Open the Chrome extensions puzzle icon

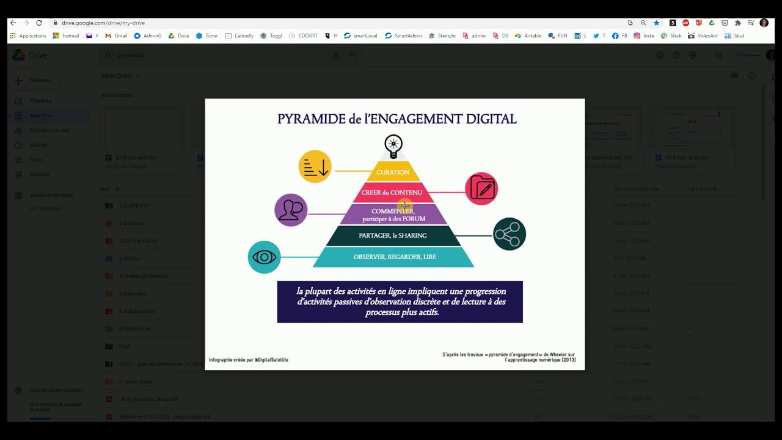[738, 23]
